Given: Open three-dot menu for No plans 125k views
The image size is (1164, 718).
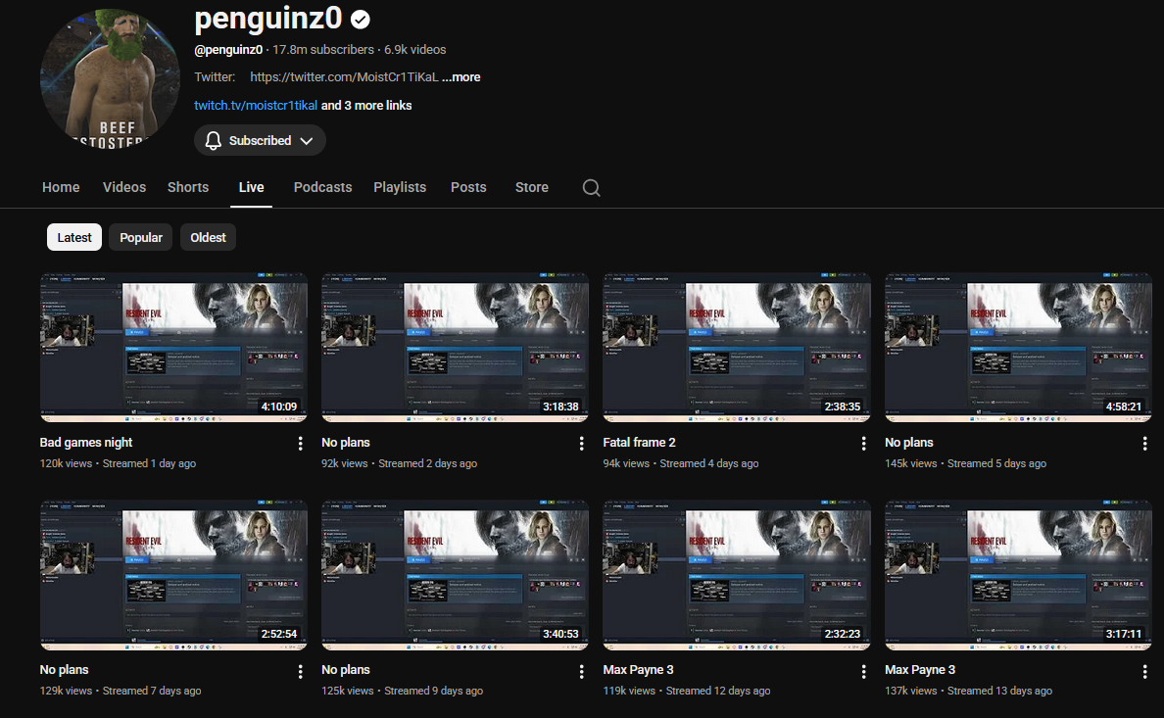Looking at the screenshot, I should click(581, 671).
